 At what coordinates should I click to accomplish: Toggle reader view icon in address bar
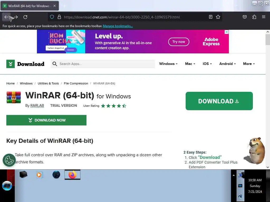pyautogui.click(x=211, y=17)
